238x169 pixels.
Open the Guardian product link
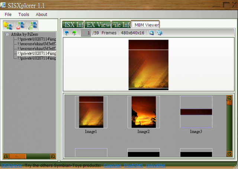pos(112,166)
